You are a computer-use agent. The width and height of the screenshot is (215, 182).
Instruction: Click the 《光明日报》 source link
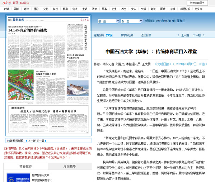[163, 64]
